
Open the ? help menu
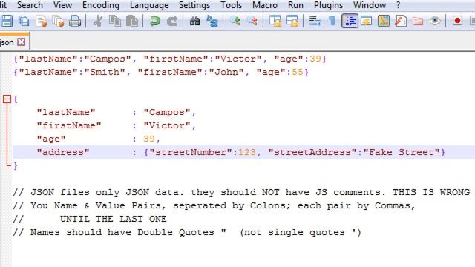click(x=398, y=5)
